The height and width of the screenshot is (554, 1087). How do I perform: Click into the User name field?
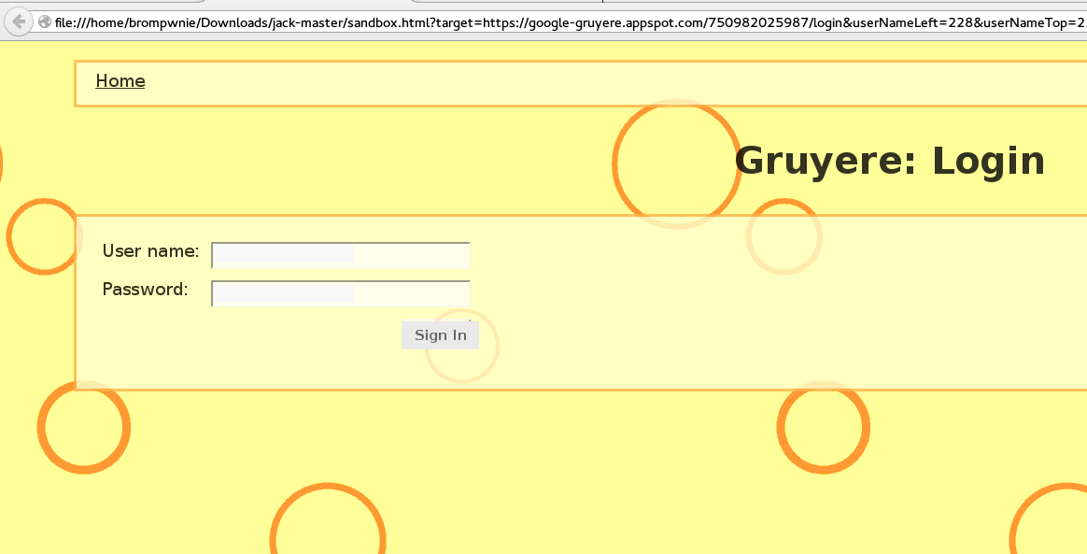(341, 255)
